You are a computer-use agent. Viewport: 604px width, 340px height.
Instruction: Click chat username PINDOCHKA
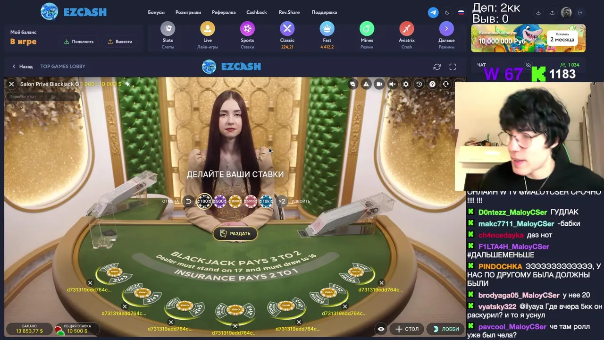(x=500, y=266)
